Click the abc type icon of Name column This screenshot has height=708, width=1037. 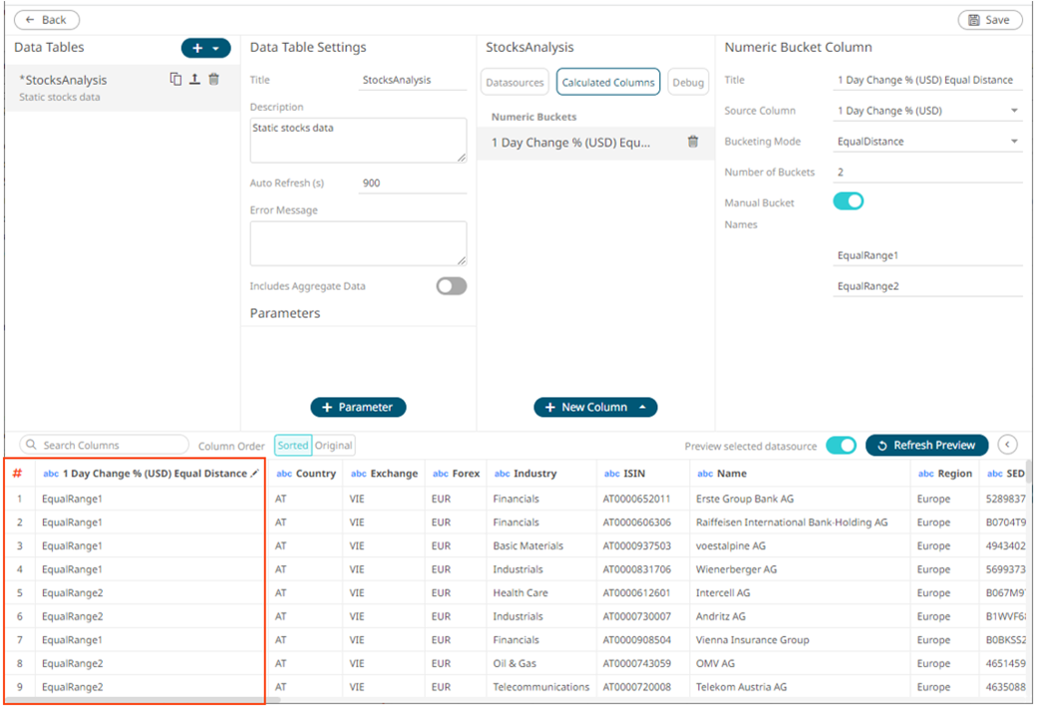(x=705, y=473)
